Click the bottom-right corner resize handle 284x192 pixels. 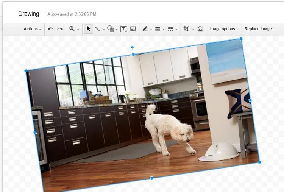tap(259, 162)
